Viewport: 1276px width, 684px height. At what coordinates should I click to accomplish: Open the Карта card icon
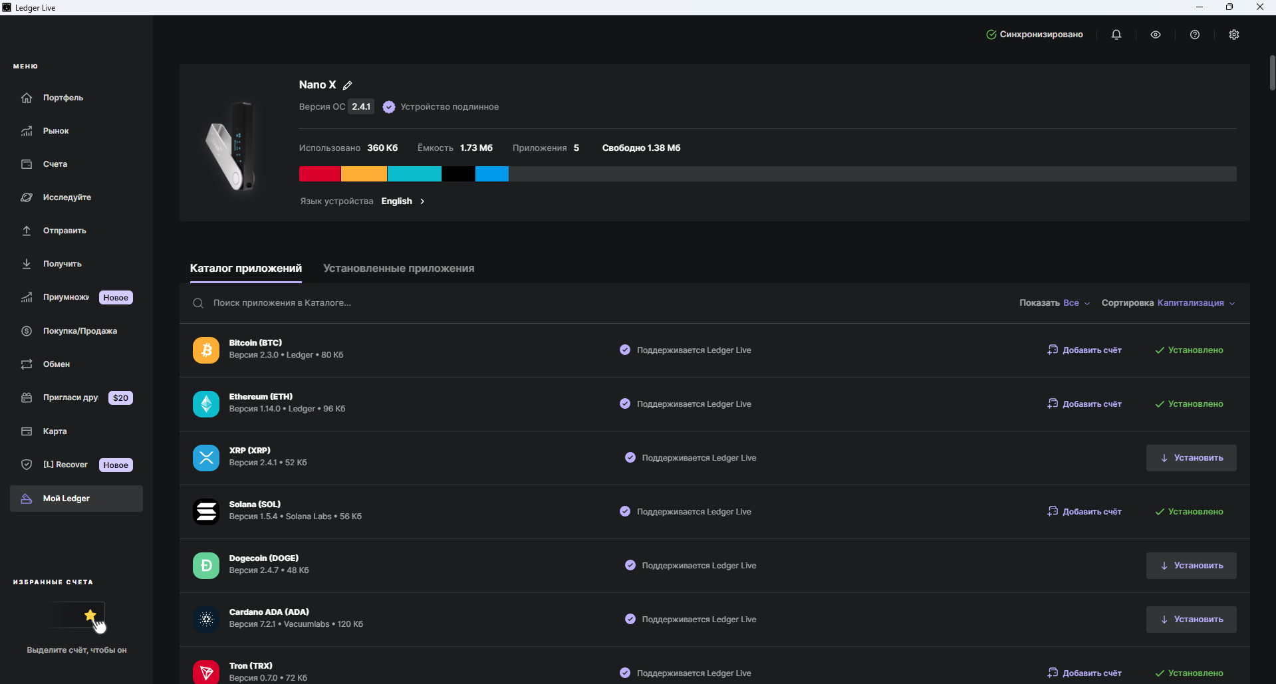point(27,431)
